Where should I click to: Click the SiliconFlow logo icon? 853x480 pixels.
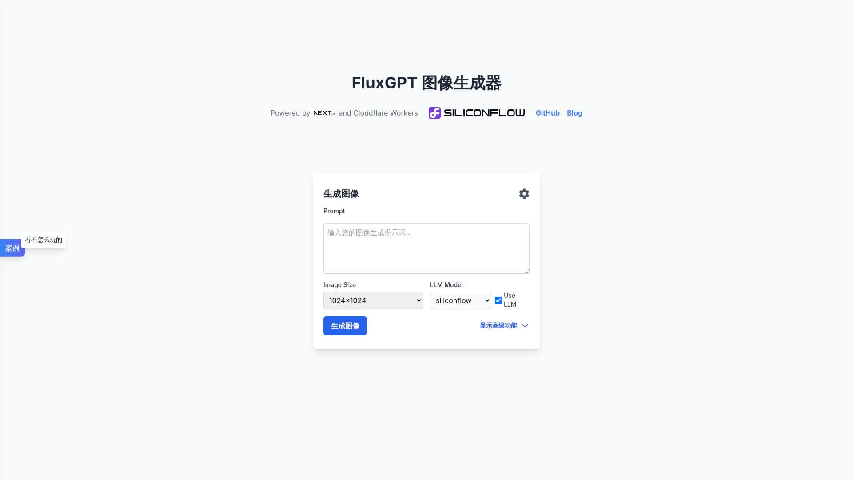434,112
